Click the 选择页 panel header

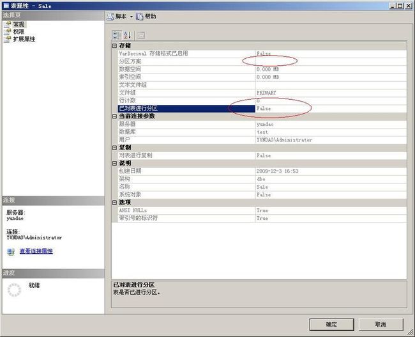(53, 15)
